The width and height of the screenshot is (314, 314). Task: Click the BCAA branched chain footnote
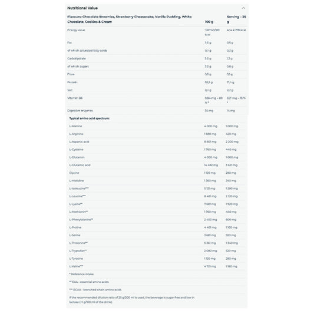[x=95, y=290]
